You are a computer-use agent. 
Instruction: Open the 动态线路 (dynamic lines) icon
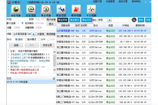[16, 10]
